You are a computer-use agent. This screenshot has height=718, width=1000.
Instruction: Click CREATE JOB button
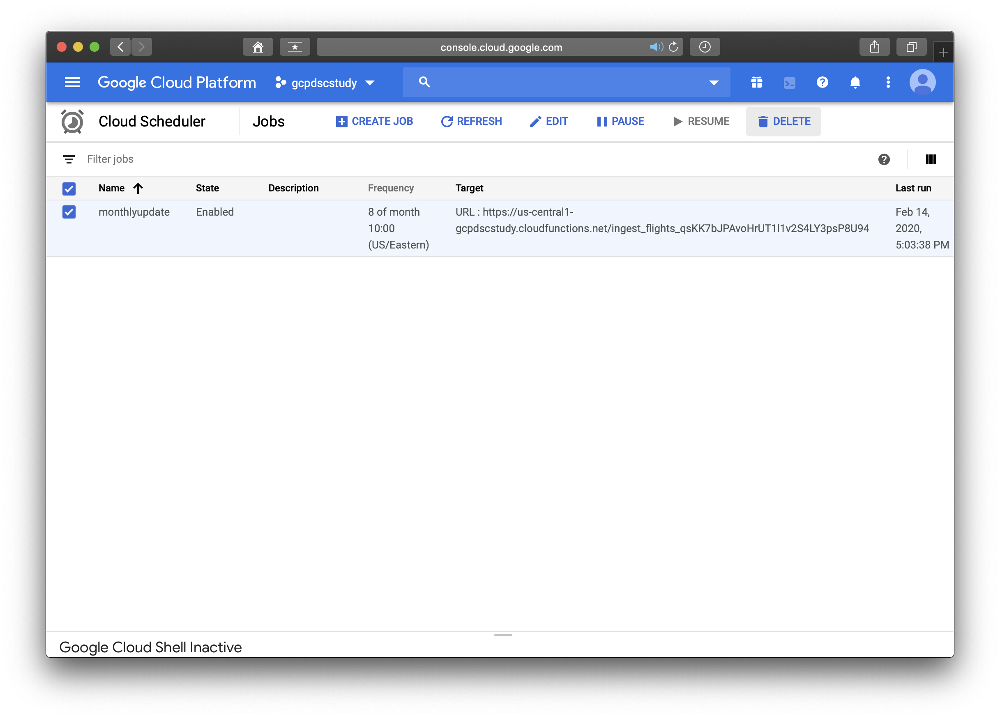tap(374, 121)
